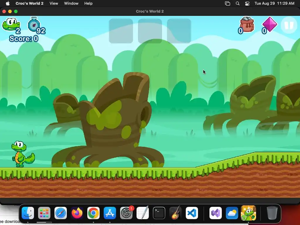Click the Stage Manager menu bar icon
The height and width of the screenshot is (225, 300).
point(227,4)
